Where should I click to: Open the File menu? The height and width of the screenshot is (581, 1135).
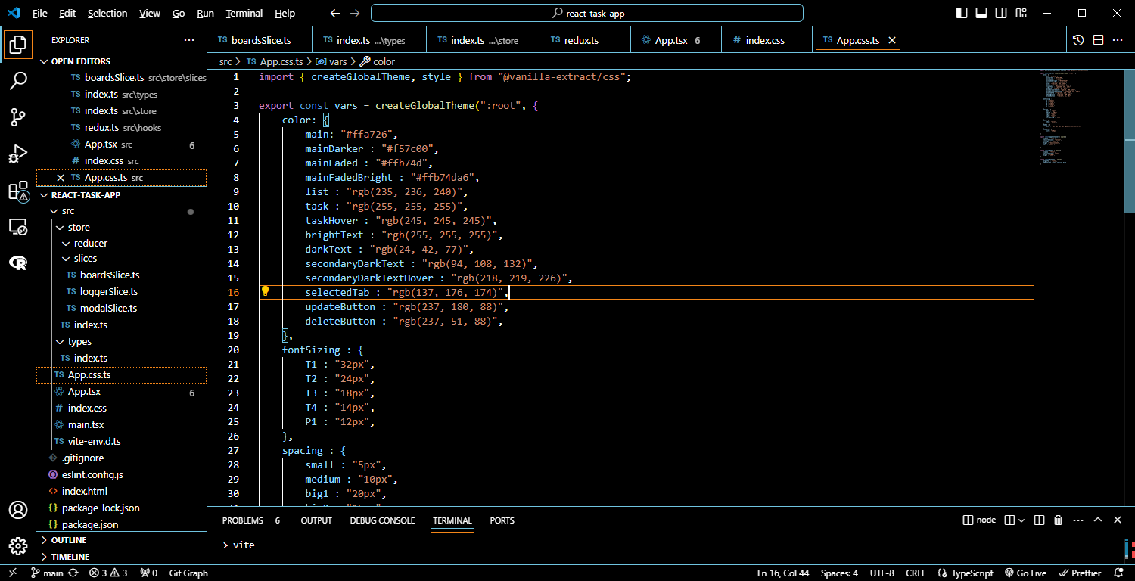click(40, 13)
